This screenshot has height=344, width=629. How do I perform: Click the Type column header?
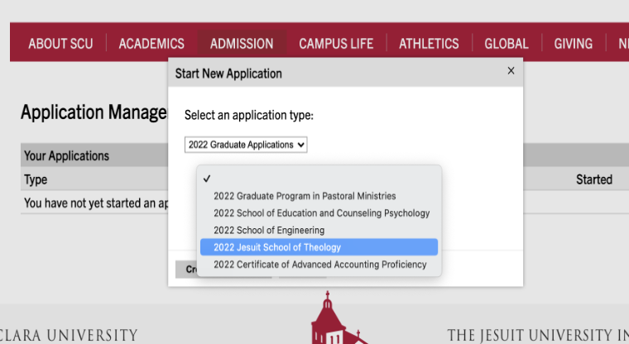click(36, 179)
